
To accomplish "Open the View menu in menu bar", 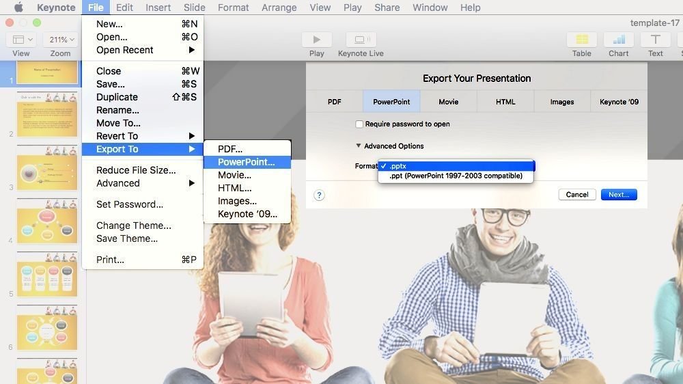I will pos(320,8).
